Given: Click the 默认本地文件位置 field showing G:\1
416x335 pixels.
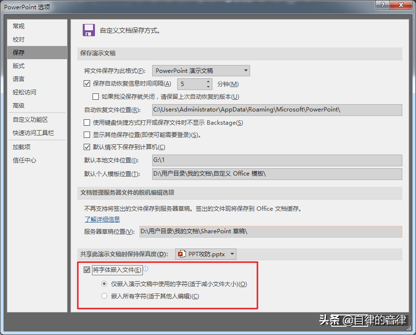Looking at the screenshot, I should point(277,160).
